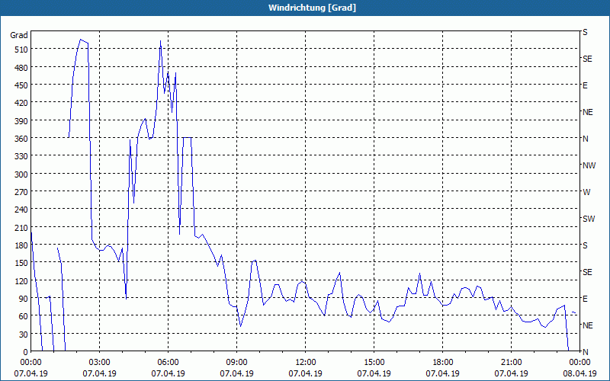Screen dimensions: 610x381
Task: Click the 21:00 time axis label
Action: tap(511, 362)
